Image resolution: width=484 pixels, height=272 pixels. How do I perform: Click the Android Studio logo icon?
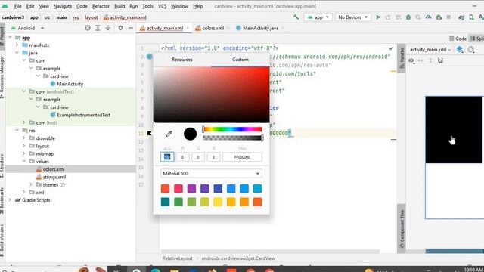[x=5, y=6]
